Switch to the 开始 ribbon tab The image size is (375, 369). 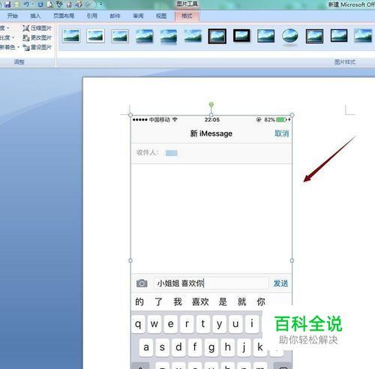[12, 16]
